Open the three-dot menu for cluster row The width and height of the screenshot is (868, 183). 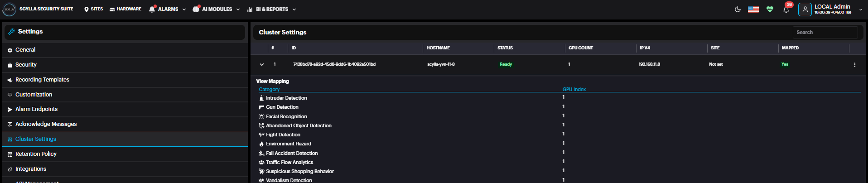[854, 65]
